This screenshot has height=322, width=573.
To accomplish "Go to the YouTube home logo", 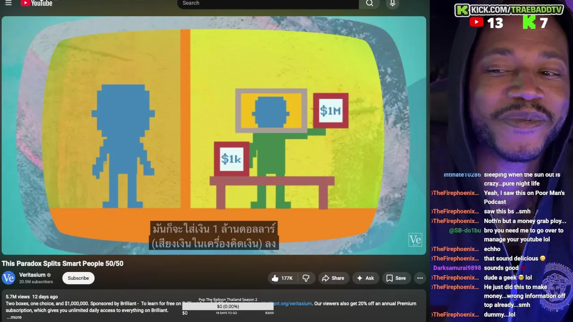I will [37, 3].
